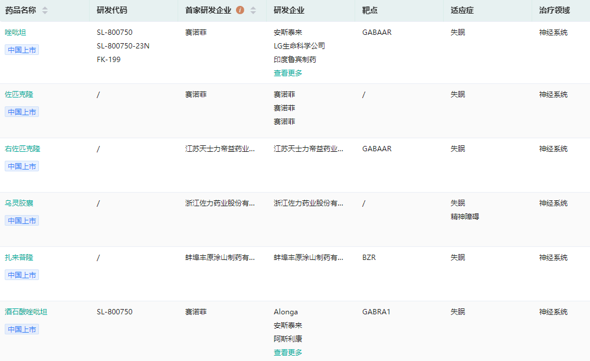This screenshot has width=590, height=361.
Task: Select the 右佐匹克隆 drug name
Action: point(23,149)
